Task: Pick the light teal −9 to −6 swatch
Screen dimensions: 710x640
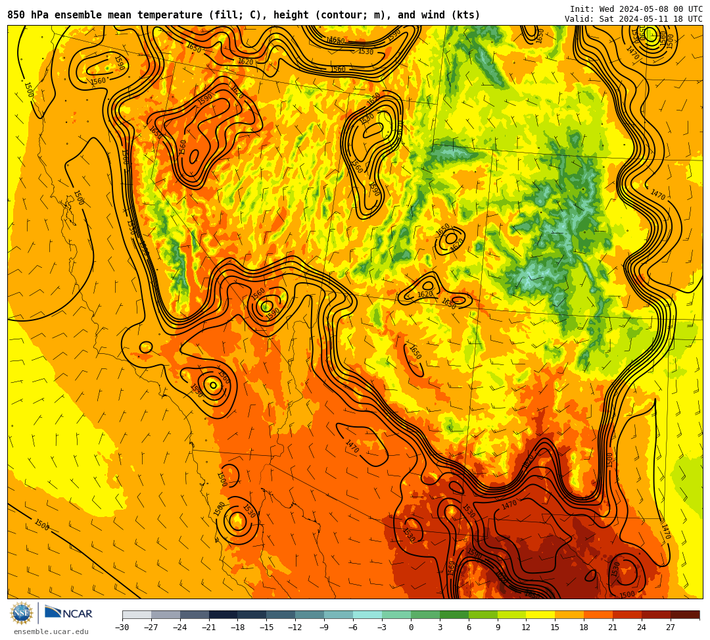Action: click(x=339, y=614)
